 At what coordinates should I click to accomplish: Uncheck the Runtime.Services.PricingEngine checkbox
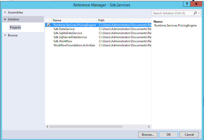pyautogui.click(x=49, y=25)
